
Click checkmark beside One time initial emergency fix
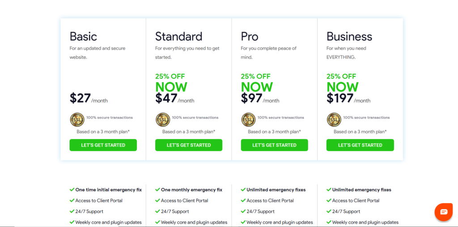72,189
